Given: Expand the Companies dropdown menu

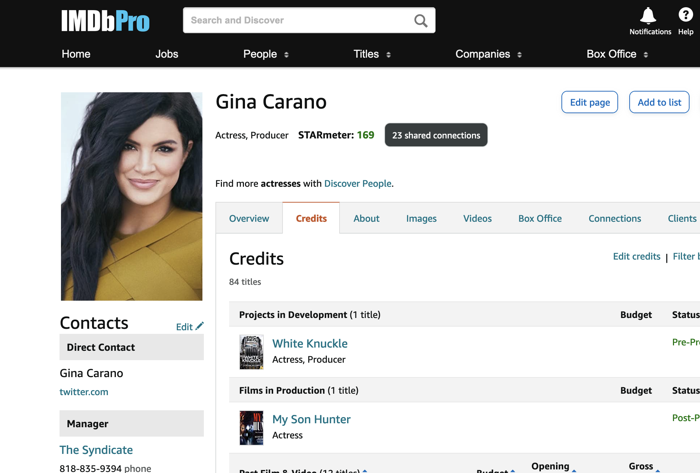Looking at the screenshot, I should pyautogui.click(x=489, y=54).
